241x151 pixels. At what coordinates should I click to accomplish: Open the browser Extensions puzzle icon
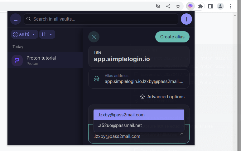[200, 6]
